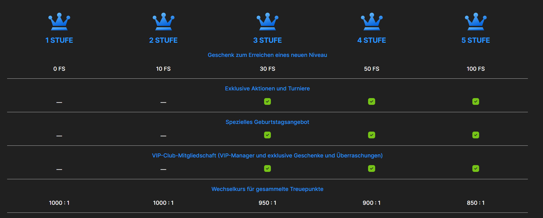Open the Geschenk zum Erreichen eines neuen Niveau text
This screenshot has width=543, height=218.
(267, 55)
